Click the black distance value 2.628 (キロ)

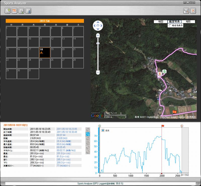[35, 138]
